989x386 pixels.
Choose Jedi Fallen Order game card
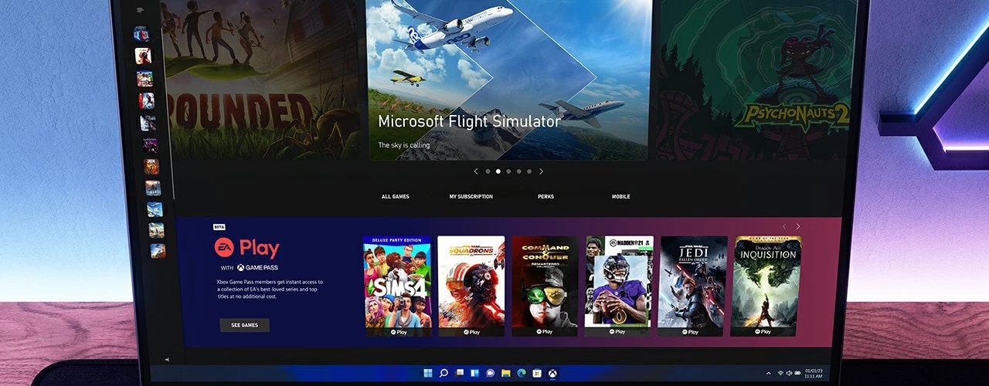[x=693, y=286]
